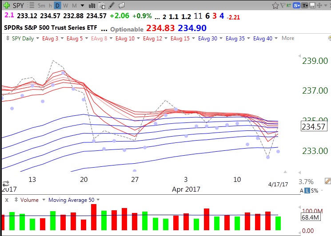The image size is (331, 236).
Task: Expand the EAvg 15 dropdown arrow
Action: click(x=193, y=38)
